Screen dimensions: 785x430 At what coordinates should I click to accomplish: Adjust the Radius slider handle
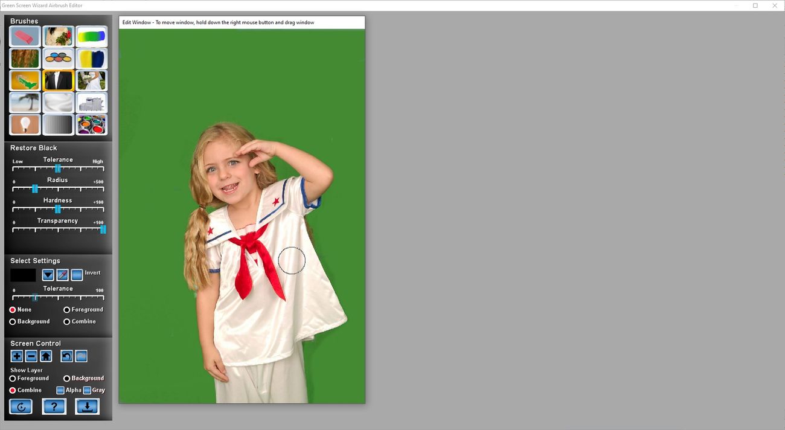(35, 189)
